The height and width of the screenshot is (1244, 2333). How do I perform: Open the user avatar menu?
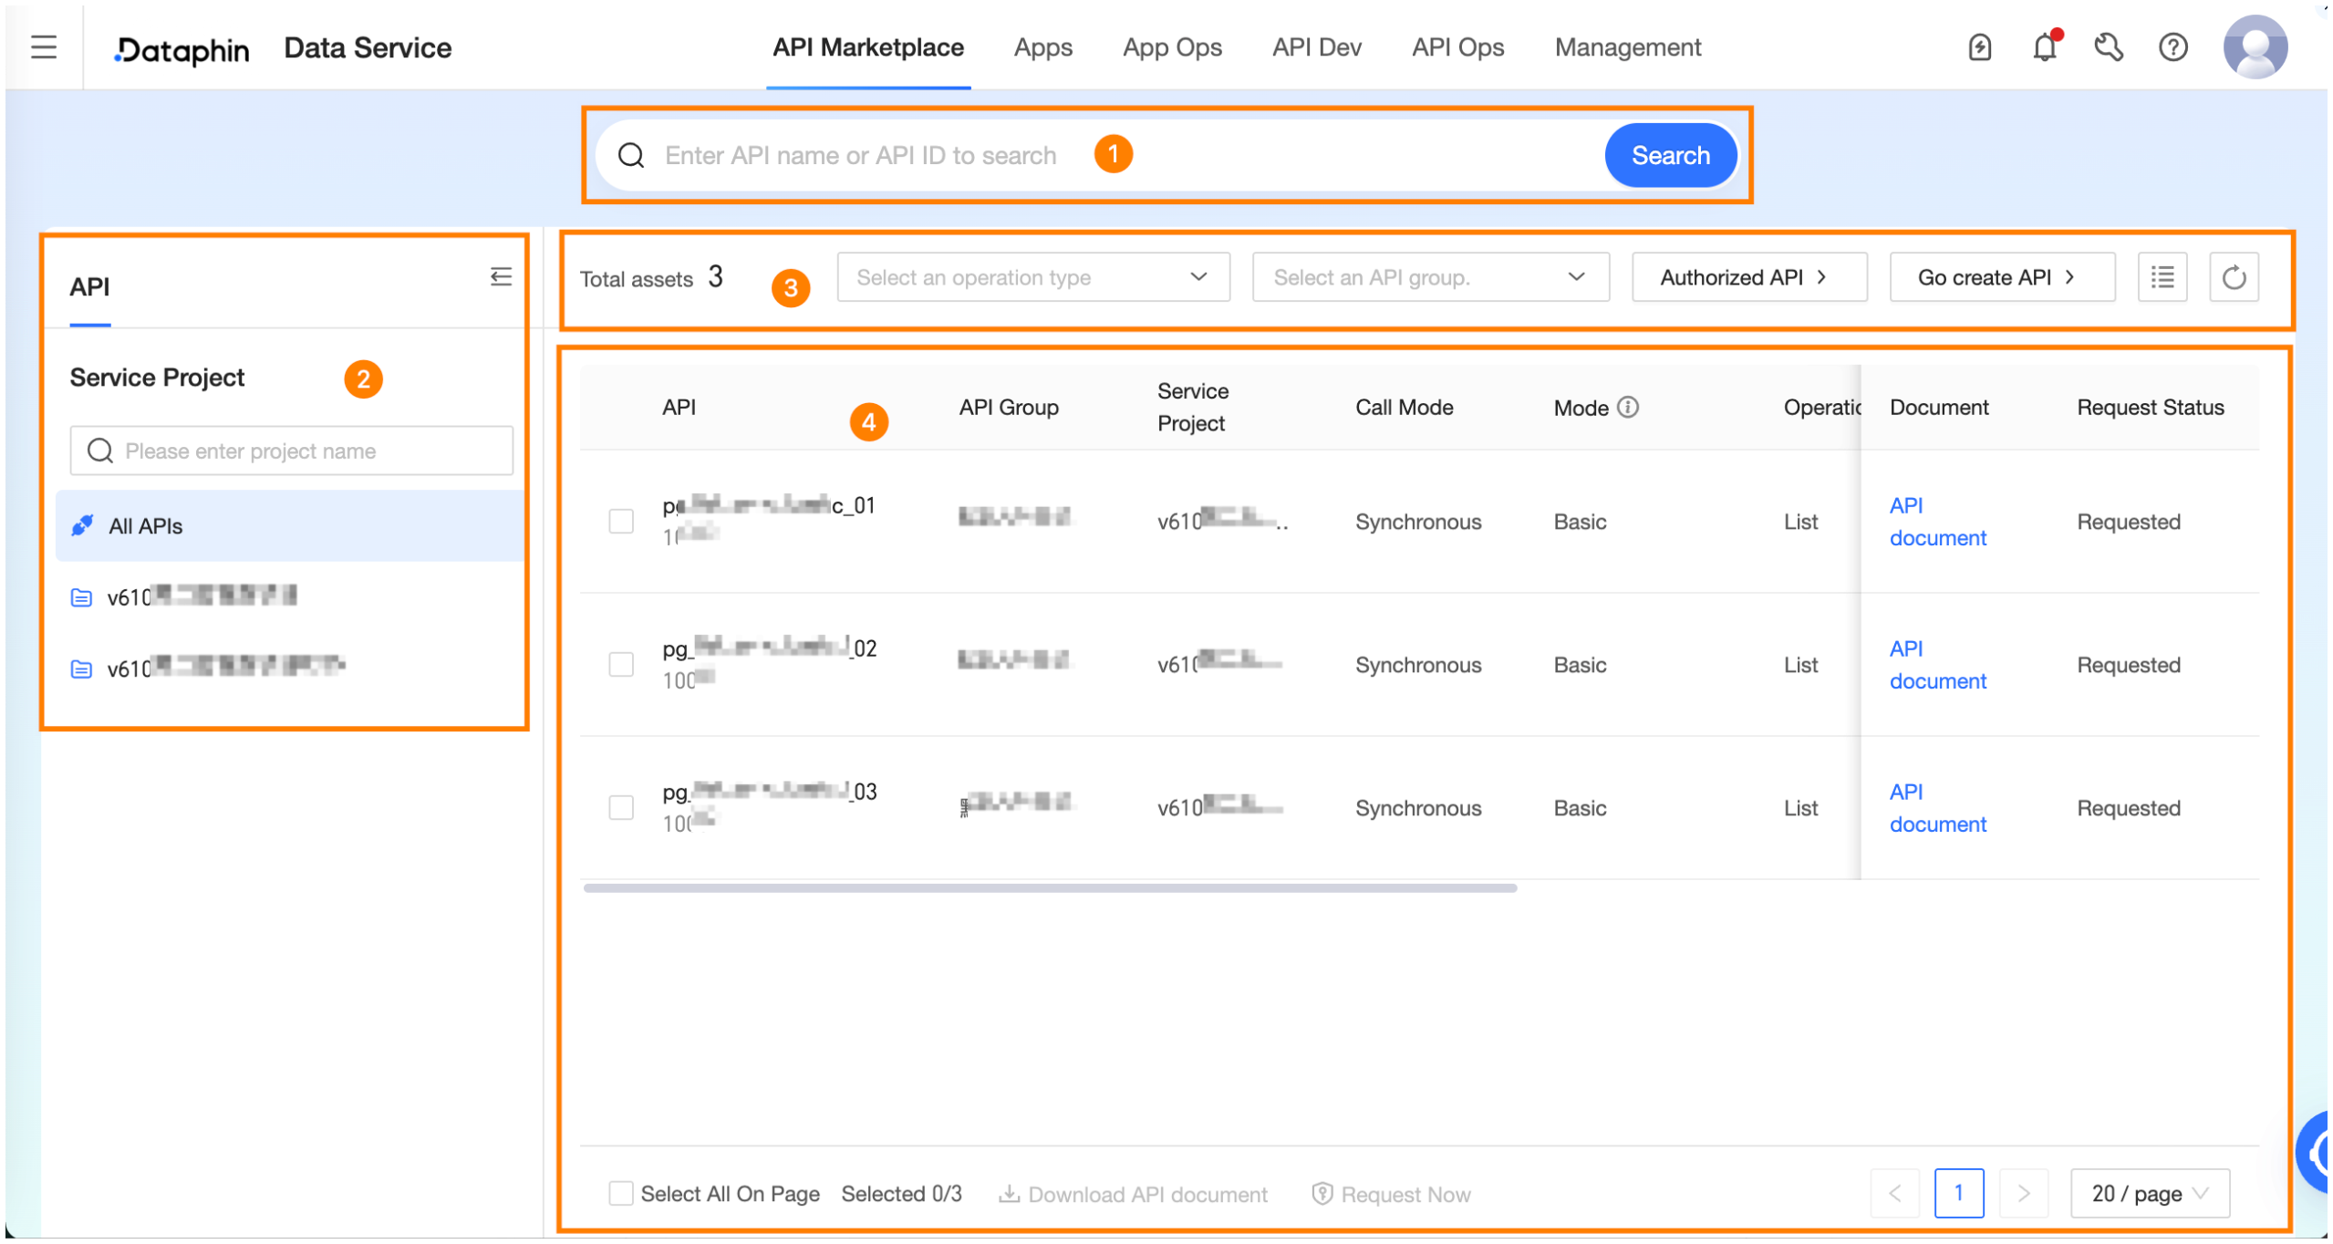2256,47
